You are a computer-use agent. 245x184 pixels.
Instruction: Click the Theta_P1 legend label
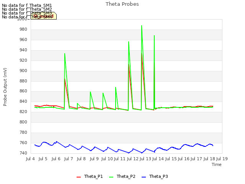pyautogui.click(x=93, y=176)
